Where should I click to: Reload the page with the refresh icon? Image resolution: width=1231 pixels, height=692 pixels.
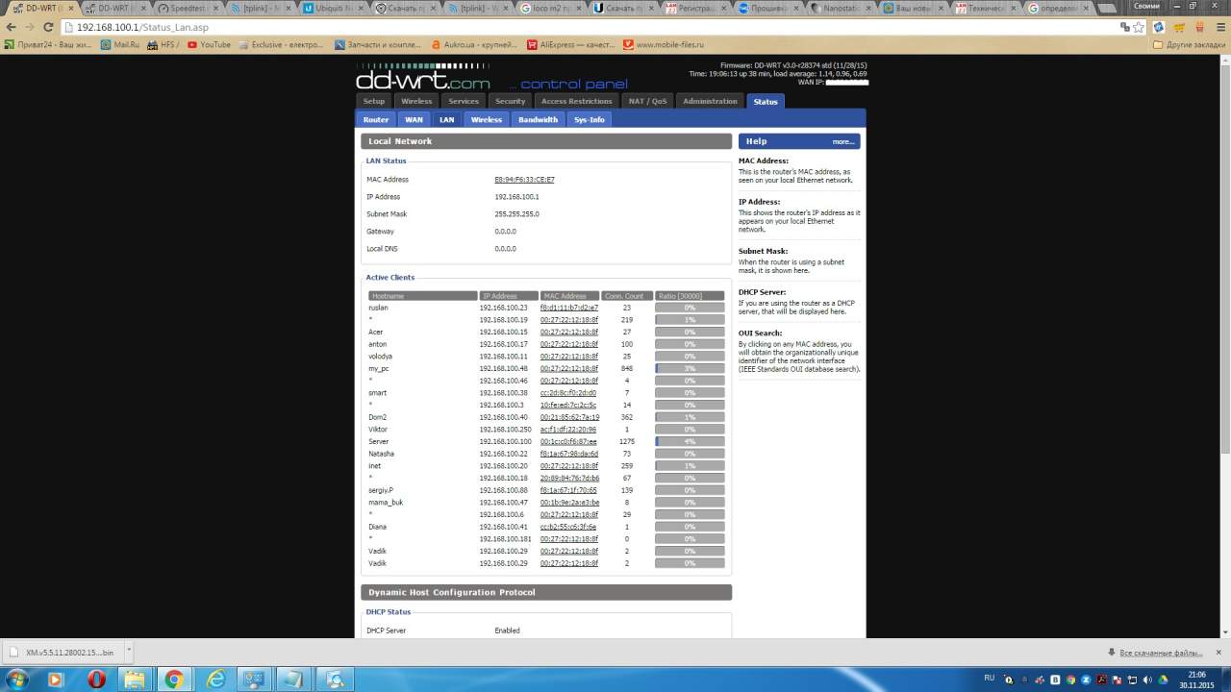click(x=49, y=27)
